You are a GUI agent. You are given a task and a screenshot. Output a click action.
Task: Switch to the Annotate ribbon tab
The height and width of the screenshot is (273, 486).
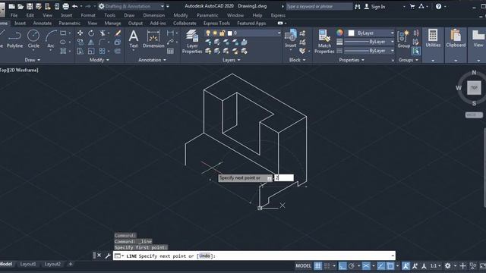[43, 24]
